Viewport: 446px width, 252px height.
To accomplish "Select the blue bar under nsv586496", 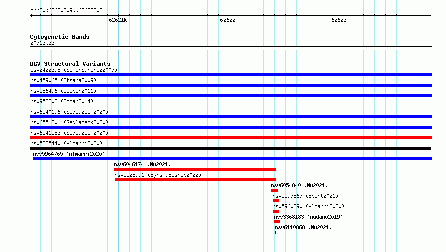I will point(231,96).
